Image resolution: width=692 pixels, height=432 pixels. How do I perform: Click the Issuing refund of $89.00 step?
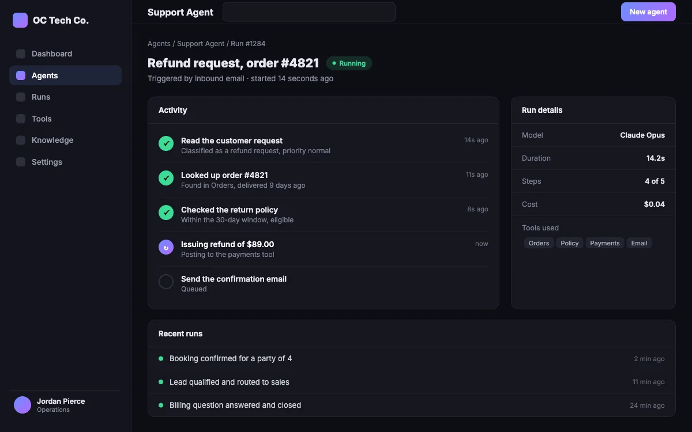(x=324, y=249)
